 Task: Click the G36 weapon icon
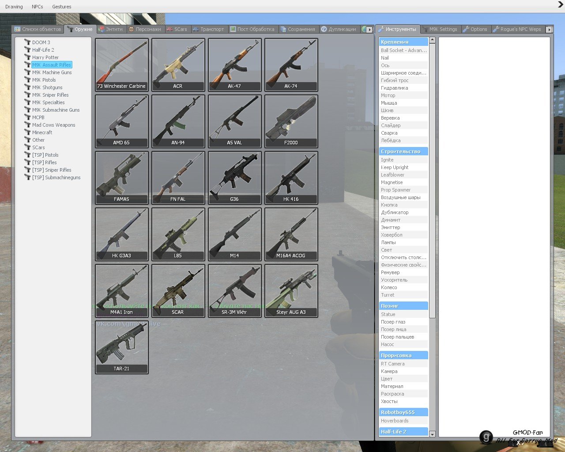click(235, 177)
